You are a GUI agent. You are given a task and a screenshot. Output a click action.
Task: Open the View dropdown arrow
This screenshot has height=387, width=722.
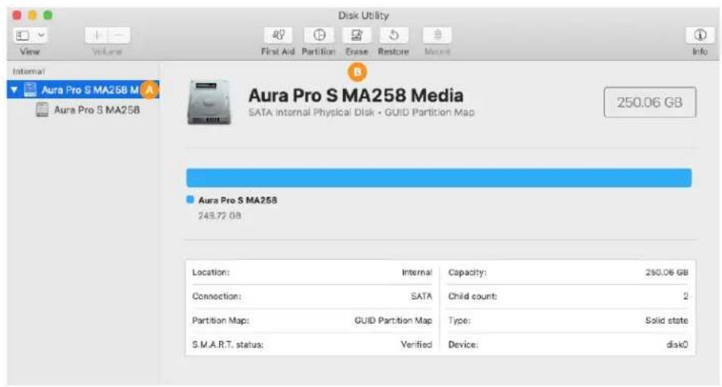point(40,36)
